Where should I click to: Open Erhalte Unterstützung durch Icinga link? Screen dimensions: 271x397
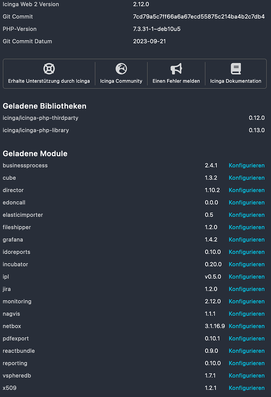point(49,81)
